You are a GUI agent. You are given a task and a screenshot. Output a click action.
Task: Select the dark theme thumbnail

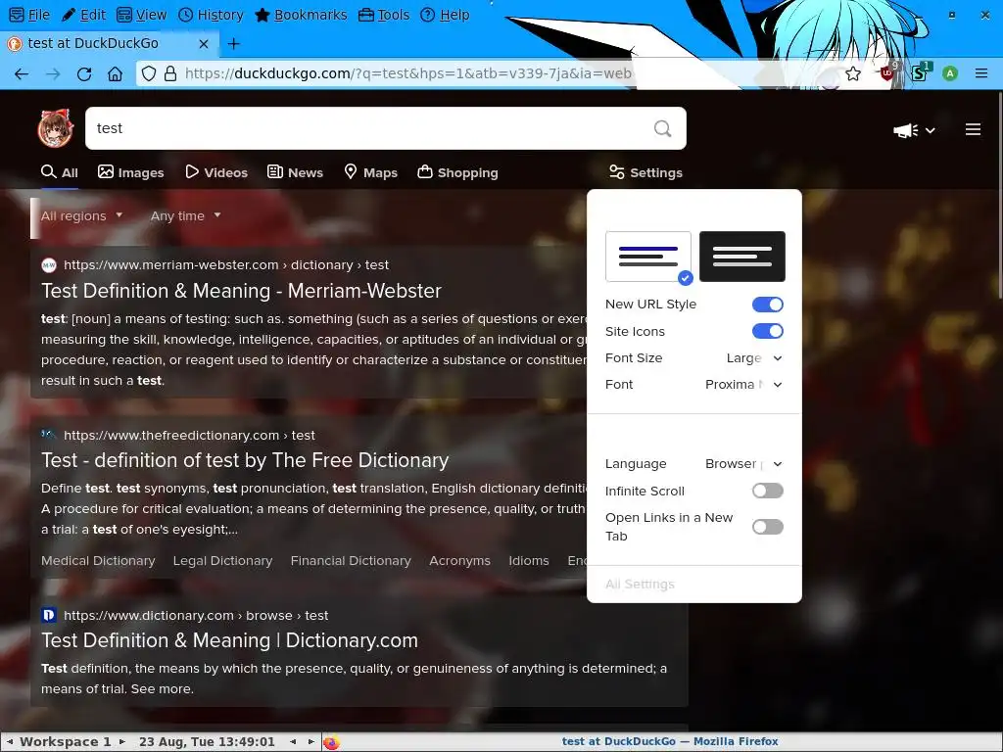(742, 257)
